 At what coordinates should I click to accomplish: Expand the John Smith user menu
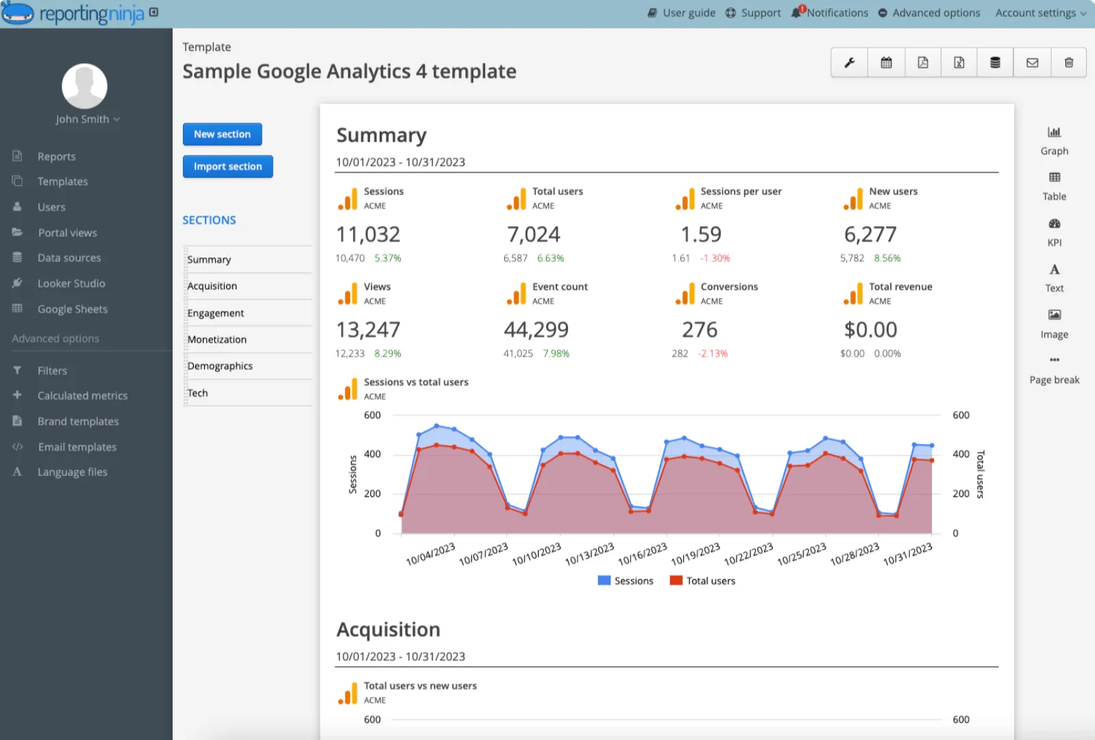pyautogui.click(x=88, y=119)
